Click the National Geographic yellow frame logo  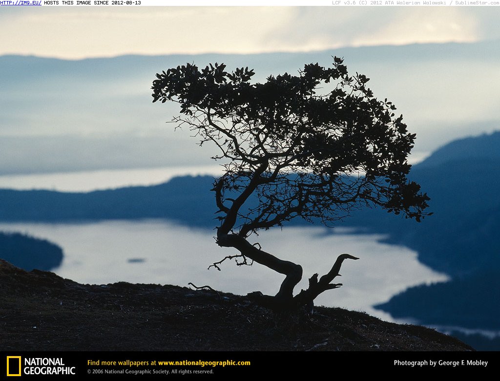tap(14, 366)
